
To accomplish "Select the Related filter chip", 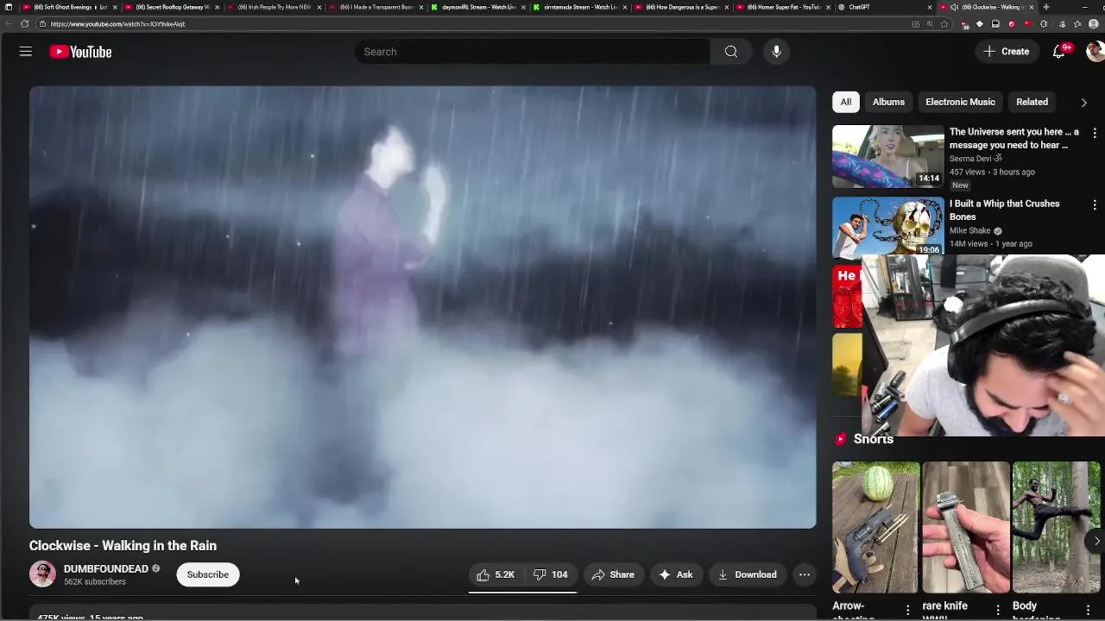I will (x=1032, y=102).
